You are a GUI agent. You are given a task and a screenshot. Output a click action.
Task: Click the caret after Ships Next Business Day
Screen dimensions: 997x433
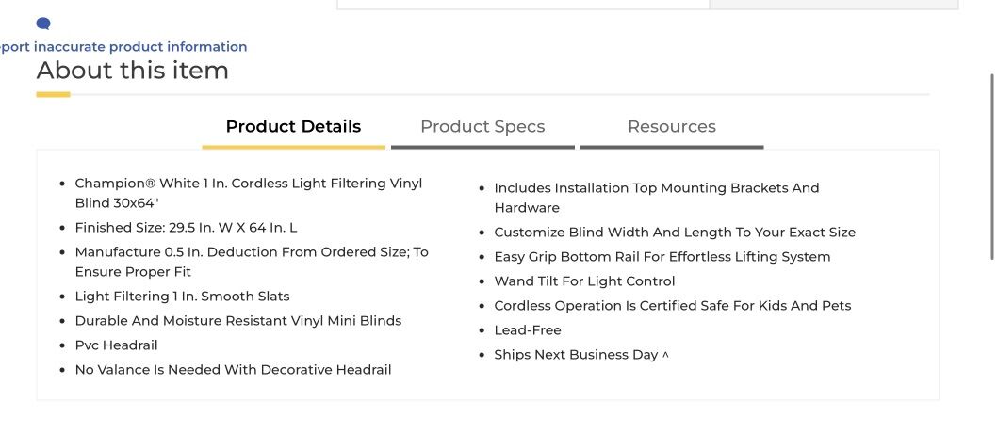click(x=665, y=356)
